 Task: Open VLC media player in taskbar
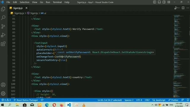coord(84,105)
